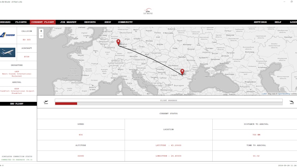Restore the application window
This screenshot has height=167, width=297.
point(292,2)
